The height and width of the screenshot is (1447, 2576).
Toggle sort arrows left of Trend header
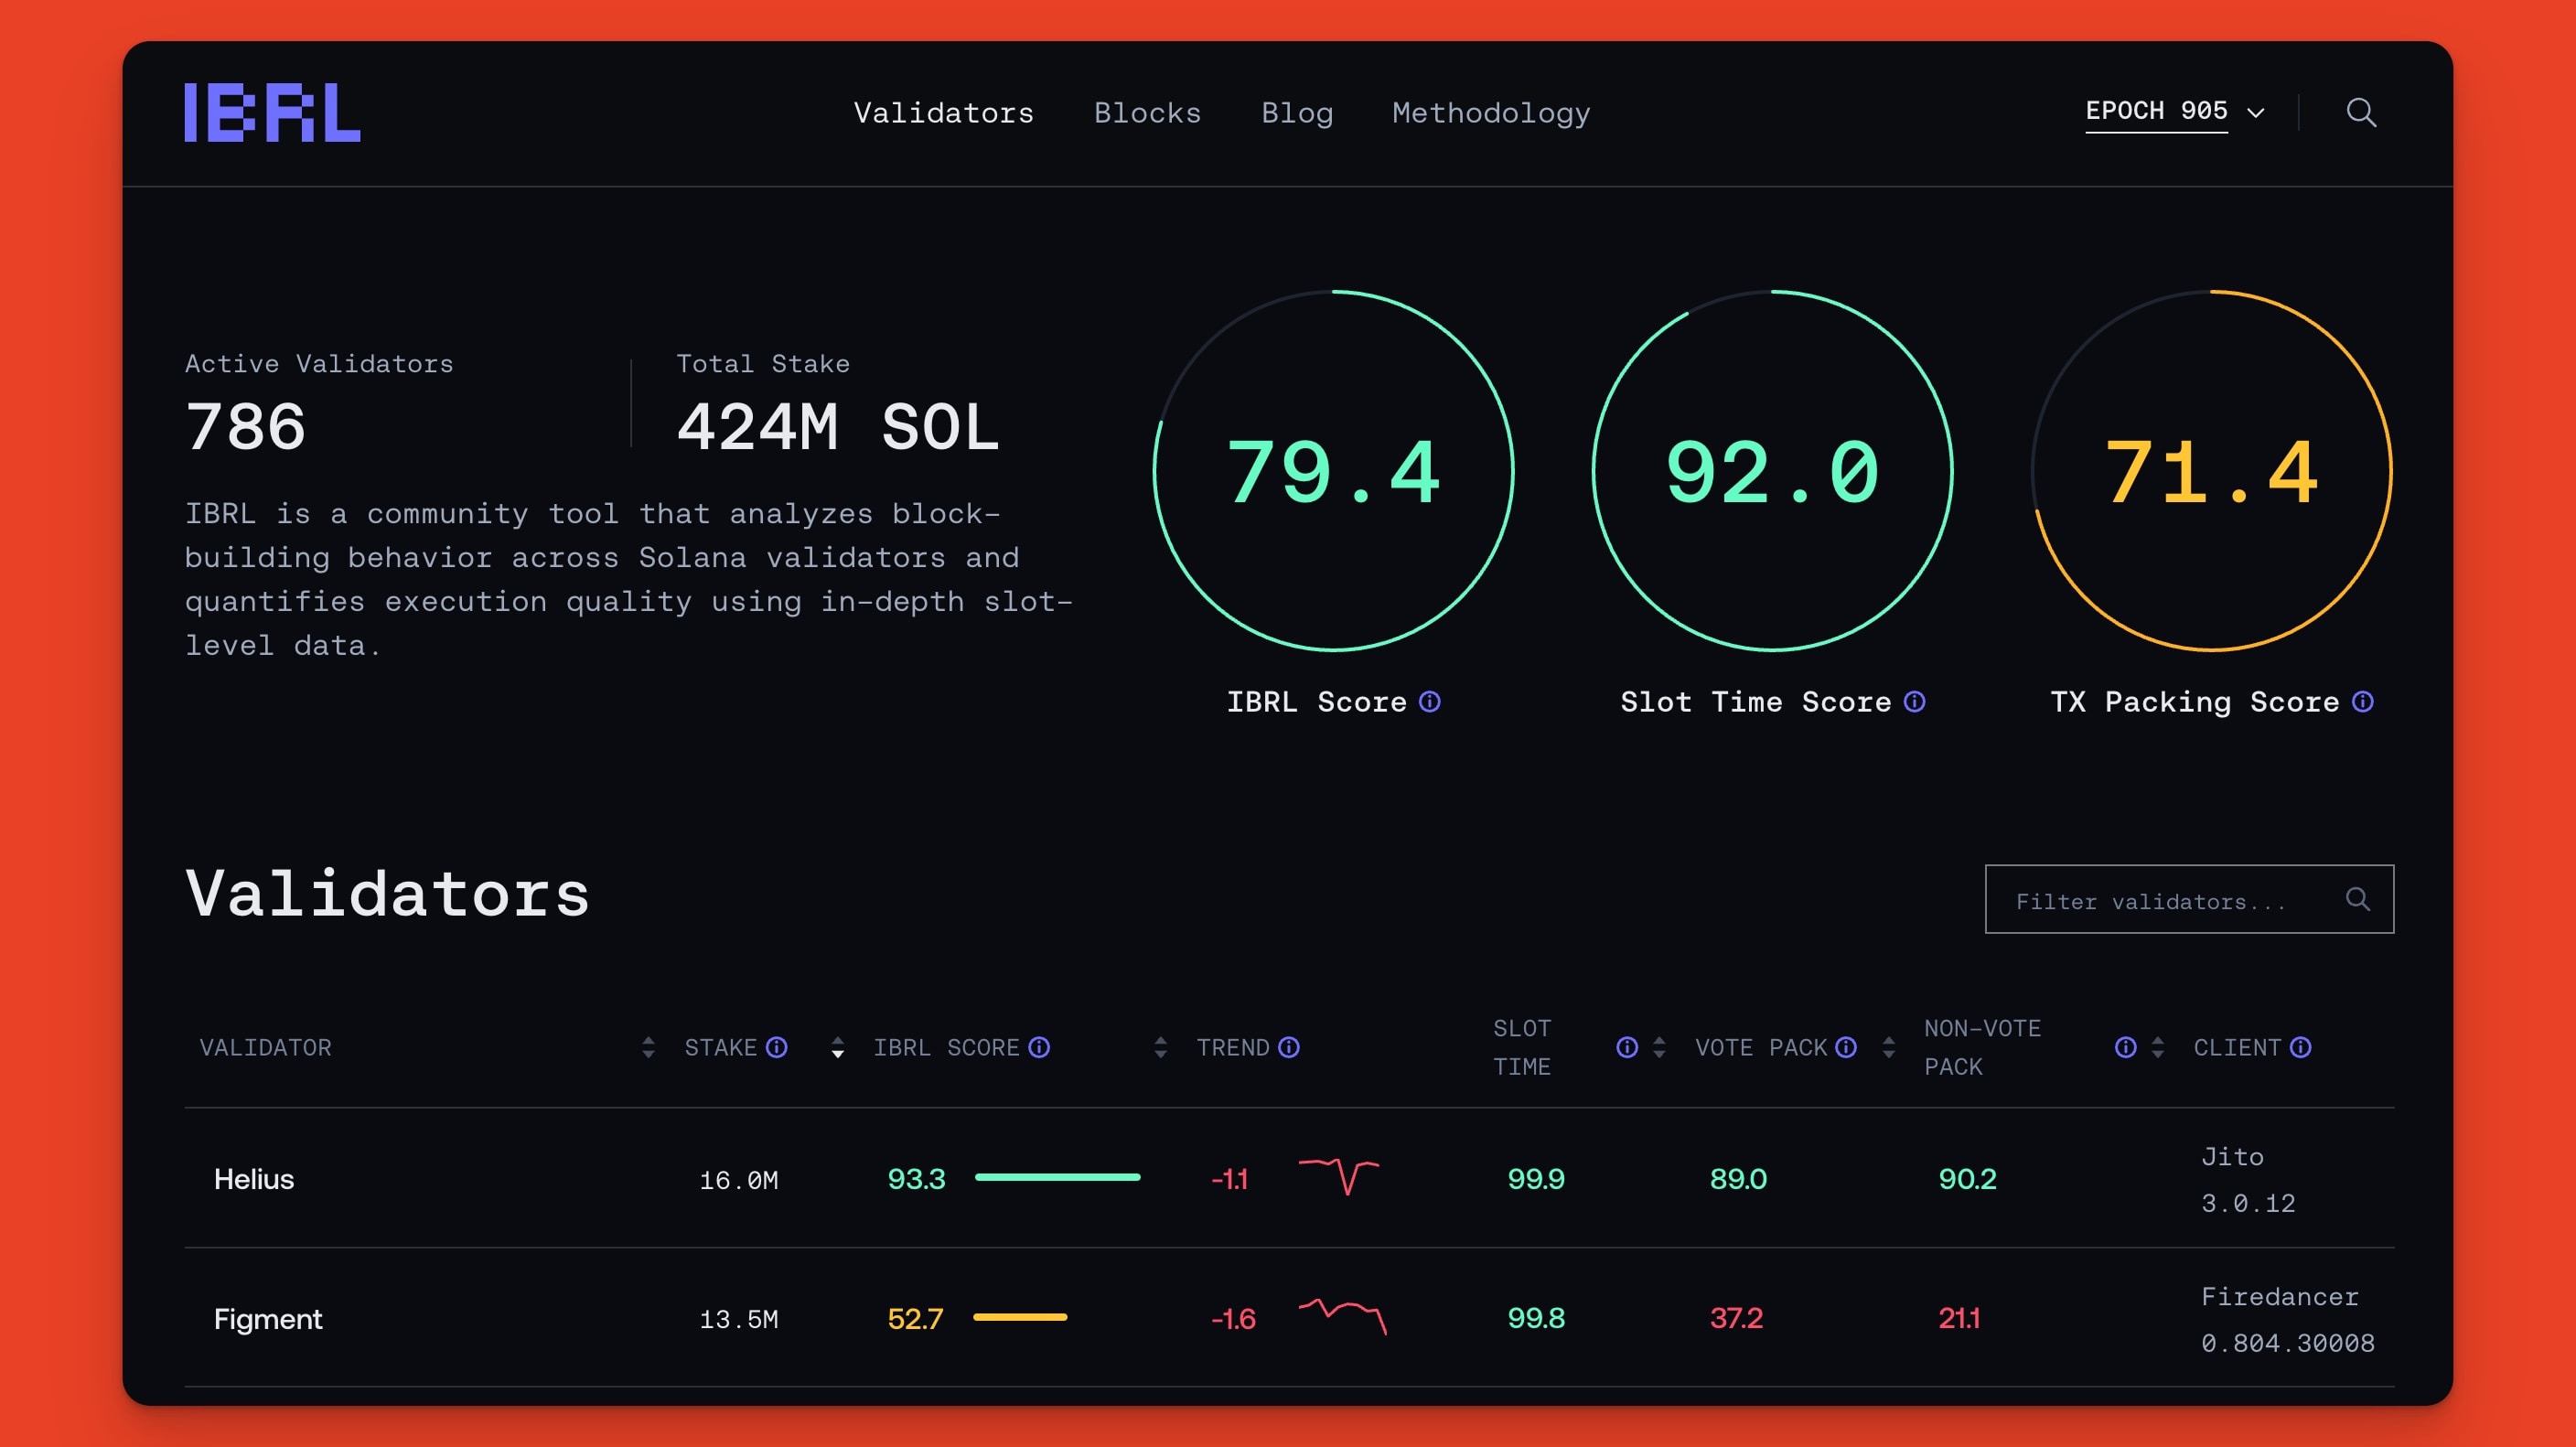[x=1160, y=1047]
